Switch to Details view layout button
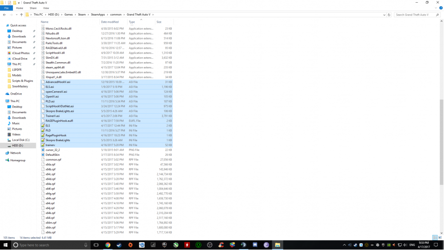 (x=435, y=238)
